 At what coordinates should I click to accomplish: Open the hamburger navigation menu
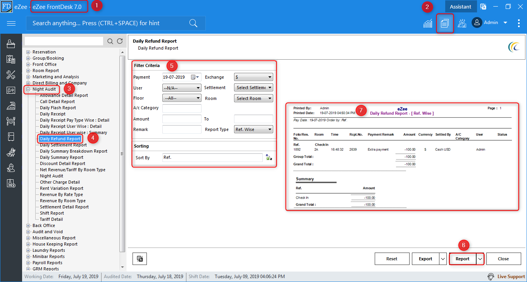pos(11,23)
